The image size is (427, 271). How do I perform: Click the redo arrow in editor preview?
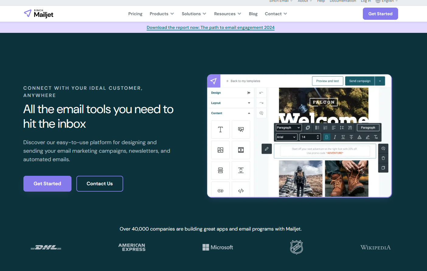tap(261, 103)
